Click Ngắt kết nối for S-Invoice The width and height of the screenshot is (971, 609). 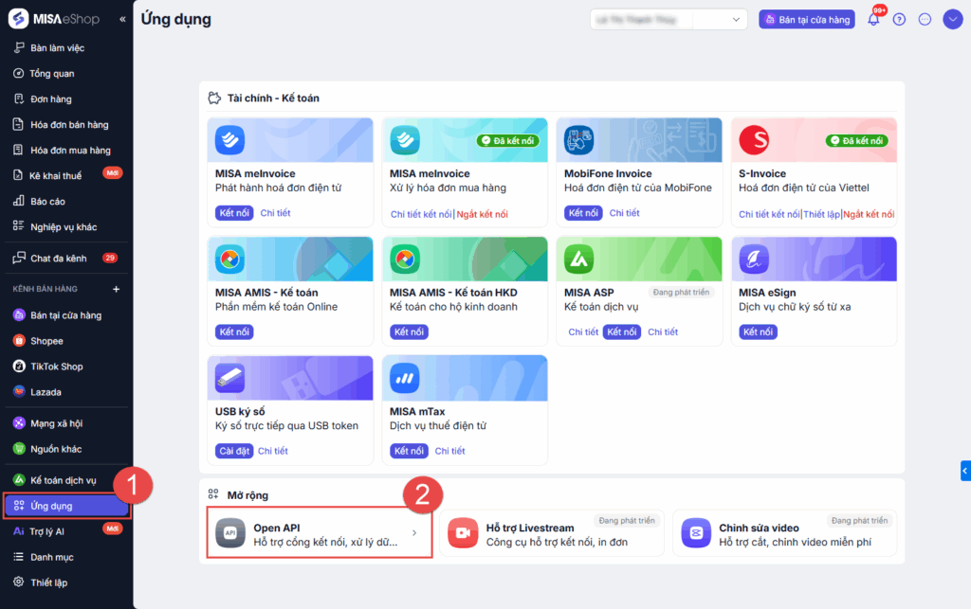pos(869,214)
